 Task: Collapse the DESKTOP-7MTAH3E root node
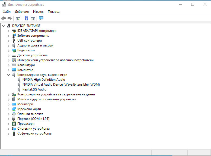pos(3,26)
